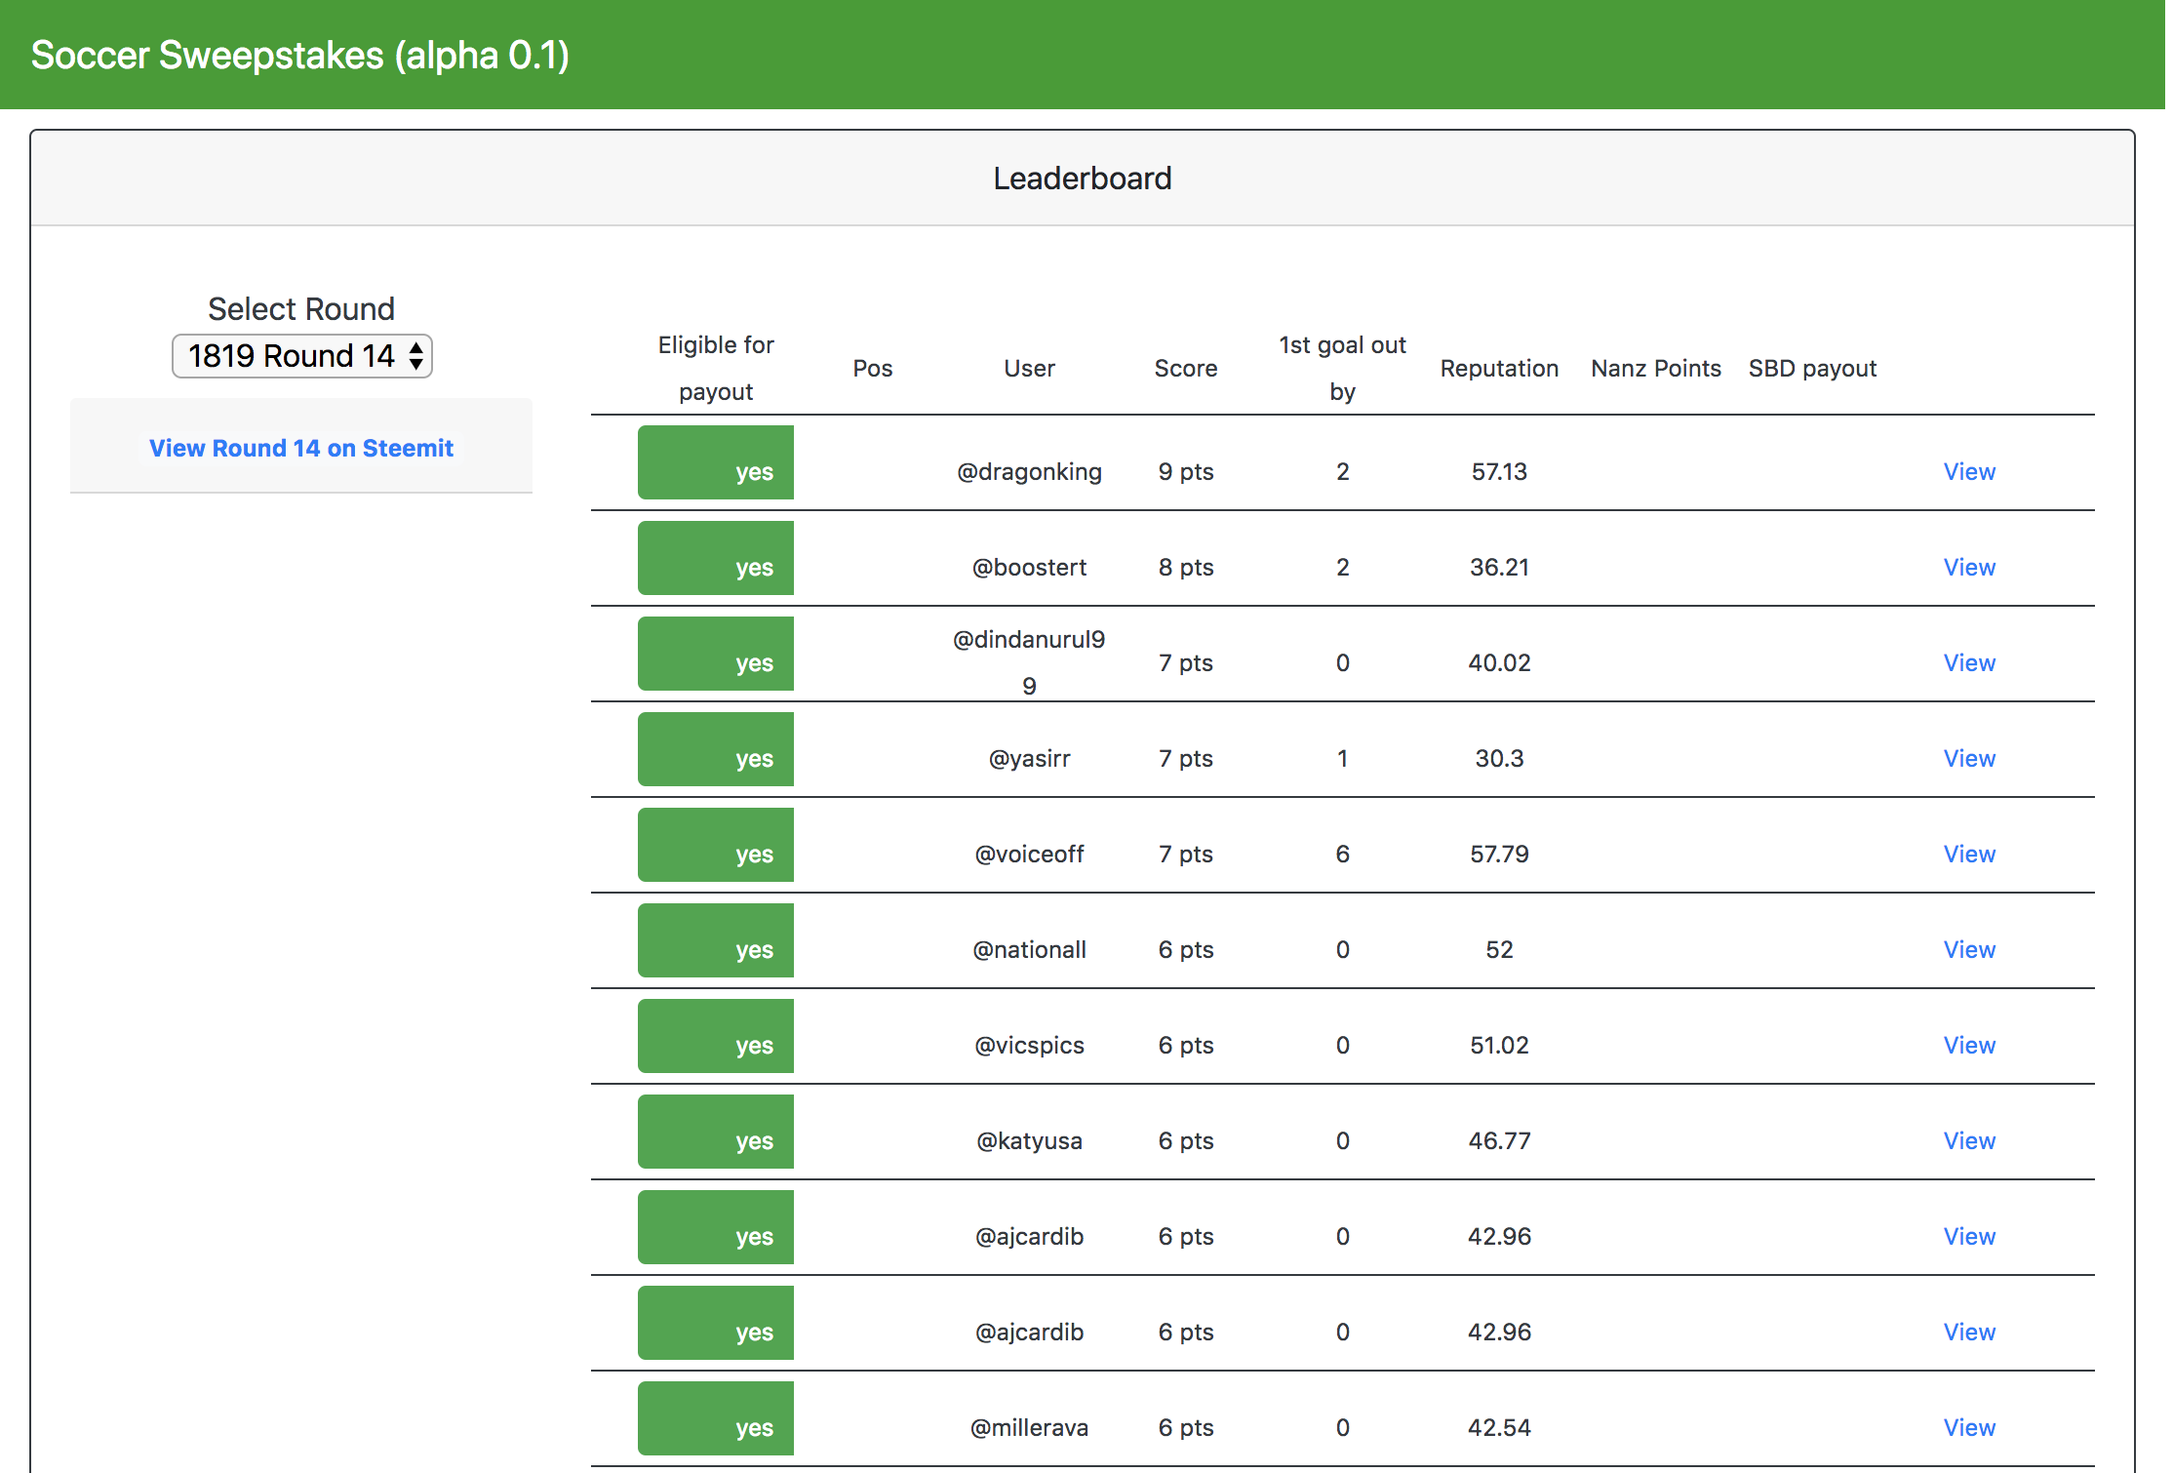This screenshot has height=1473, width=2173.
Task: Open View Round 14 on Steemit link
Action: coord(301,448)
